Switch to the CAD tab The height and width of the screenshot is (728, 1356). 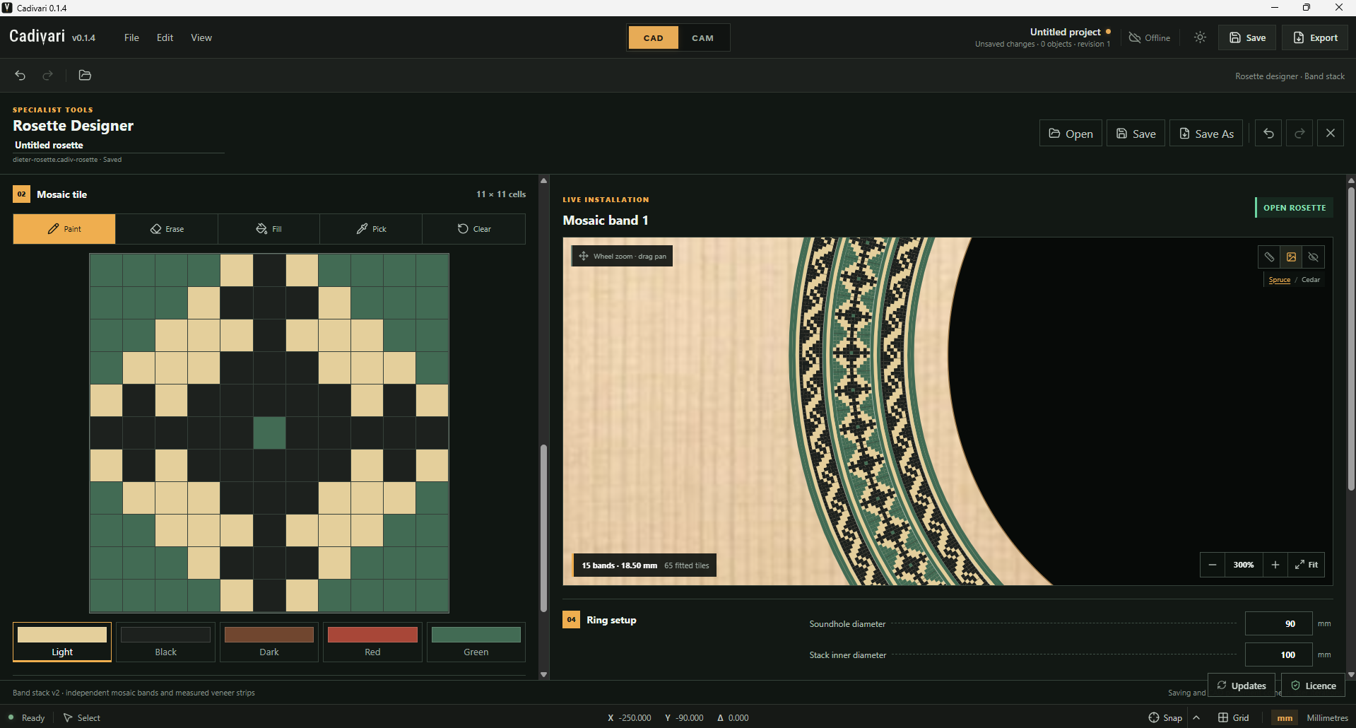click(x=654, y=38)
